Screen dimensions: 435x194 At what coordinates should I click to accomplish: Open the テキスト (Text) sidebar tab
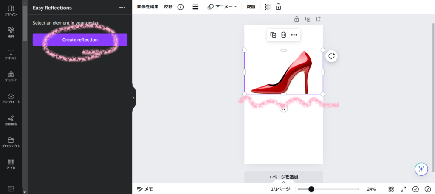(11, 55)
